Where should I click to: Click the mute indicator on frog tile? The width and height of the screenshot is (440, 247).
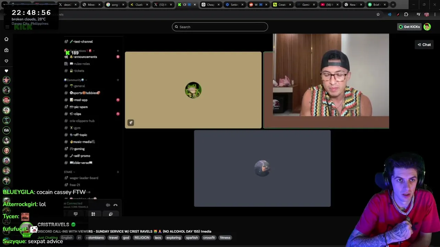(x=131, y=122)
